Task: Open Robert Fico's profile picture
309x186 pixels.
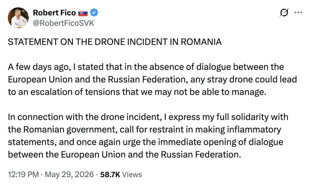Action: click(18, 18)
